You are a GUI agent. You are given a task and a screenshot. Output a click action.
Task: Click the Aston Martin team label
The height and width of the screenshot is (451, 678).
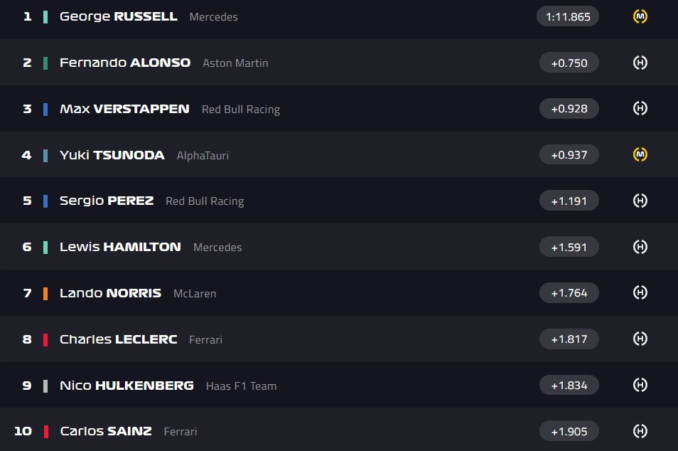[235, 63]
